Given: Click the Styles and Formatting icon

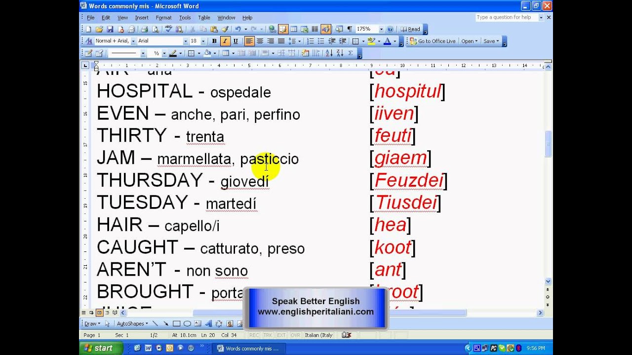Looking at the screenshot, I should (89, 41).
